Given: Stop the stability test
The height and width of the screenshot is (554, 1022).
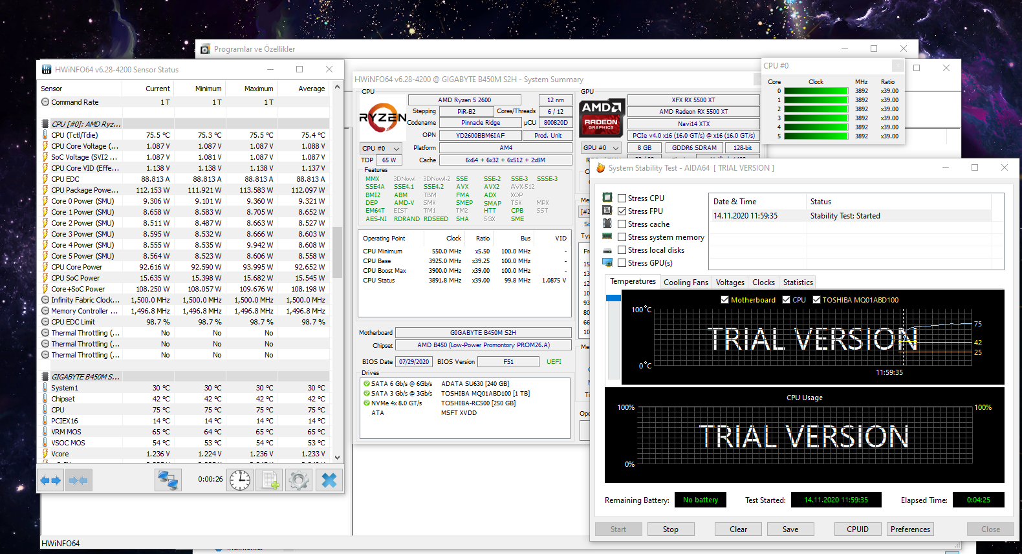Looking at the screenshot, I should click(670, 529).
